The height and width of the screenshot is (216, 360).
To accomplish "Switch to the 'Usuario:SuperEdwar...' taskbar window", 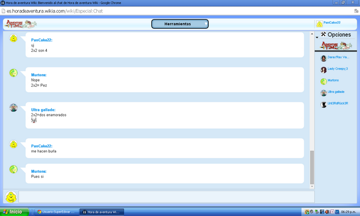I will (x=56, y=212).
